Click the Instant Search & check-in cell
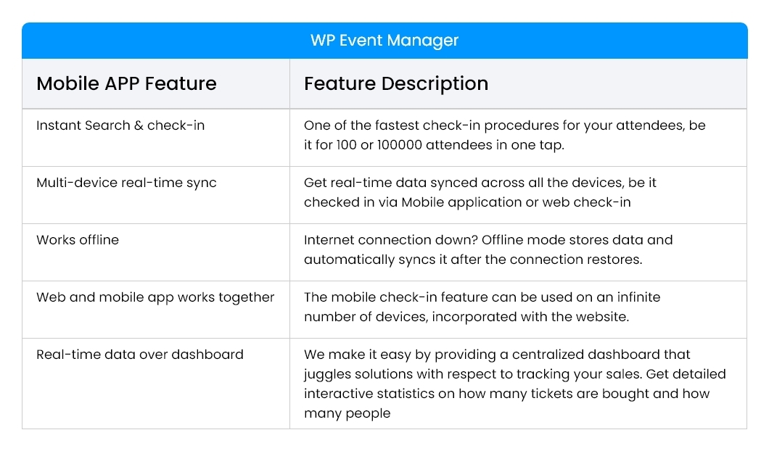Viewport: 769px width, 451px height. click(x=120, y=125)
